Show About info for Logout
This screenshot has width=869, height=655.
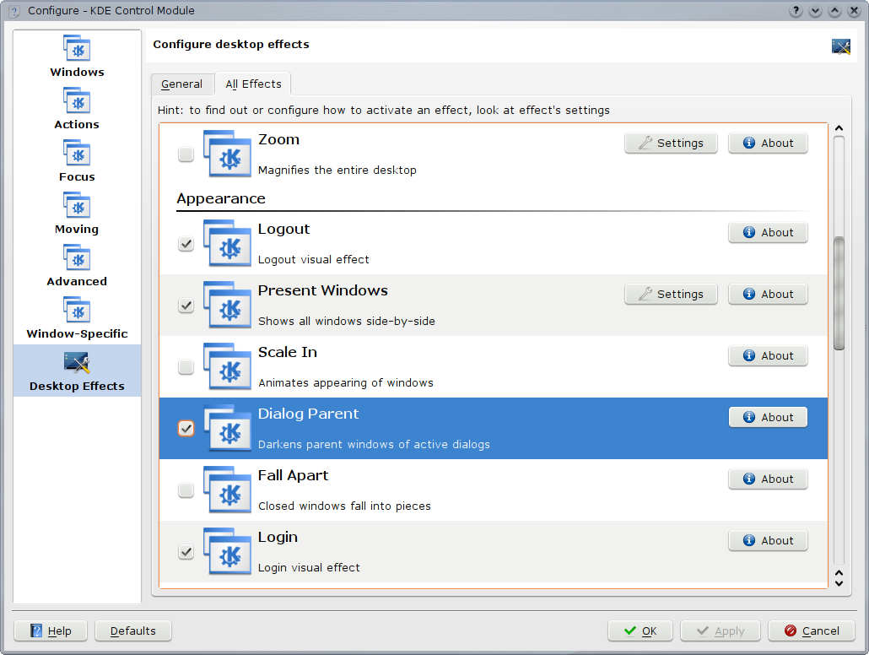pos(768,233)
